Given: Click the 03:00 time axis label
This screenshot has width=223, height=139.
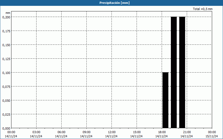Looking at the screenshot, I should (x=36, y=132).
